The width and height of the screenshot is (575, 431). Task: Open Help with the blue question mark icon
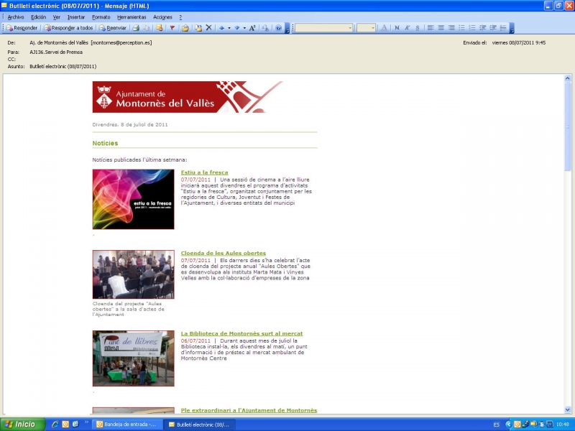[278, 28]
